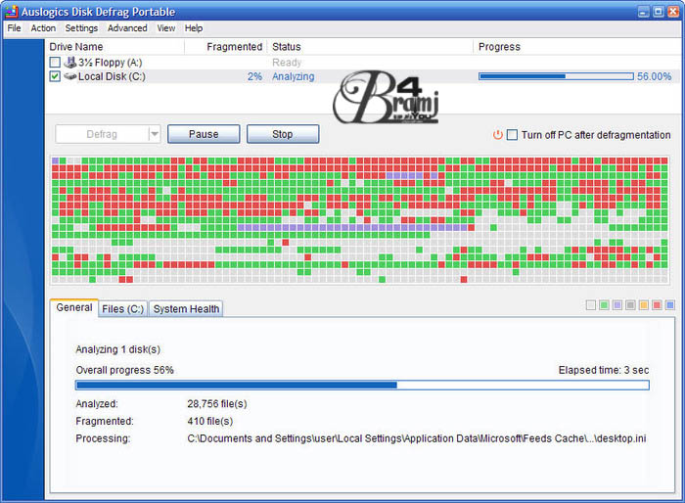The image size is (685, 503).
Task: Click the Defrag button
Action: click(x=102, y=134)
